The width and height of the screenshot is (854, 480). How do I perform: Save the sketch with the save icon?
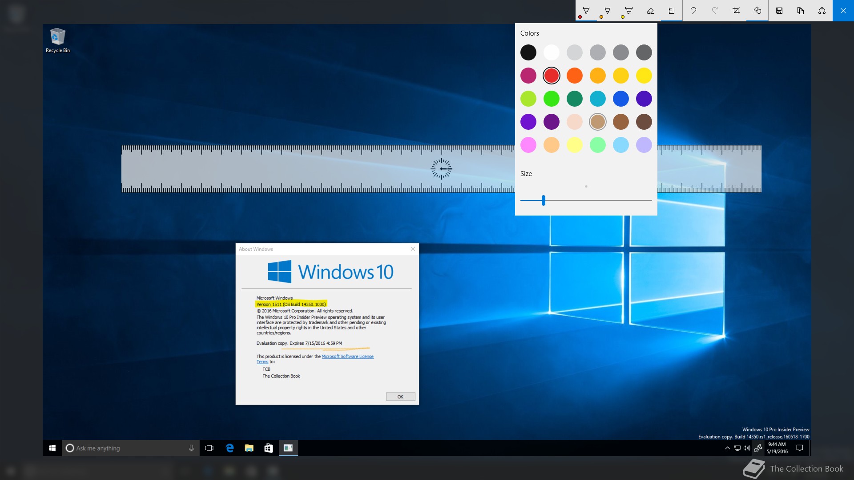click(x=779, y=11)
